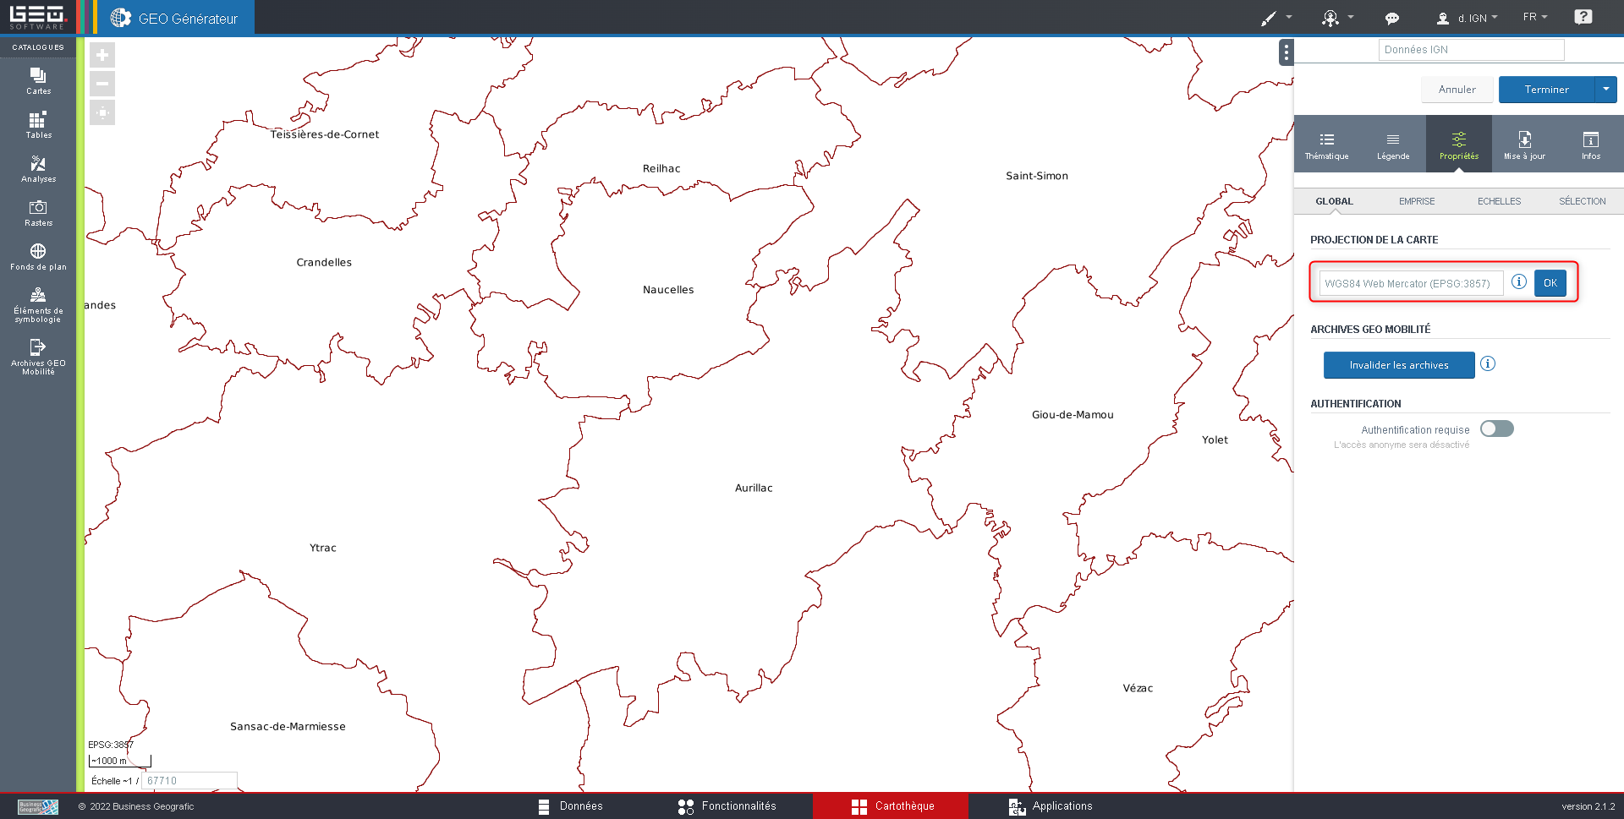Open the chat messages icon

click(x=1391, y=18)
